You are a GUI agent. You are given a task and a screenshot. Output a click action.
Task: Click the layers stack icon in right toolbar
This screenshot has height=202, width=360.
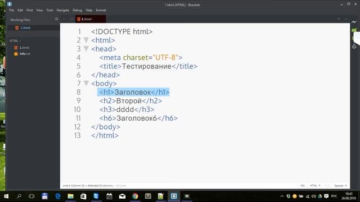point(354,47)
